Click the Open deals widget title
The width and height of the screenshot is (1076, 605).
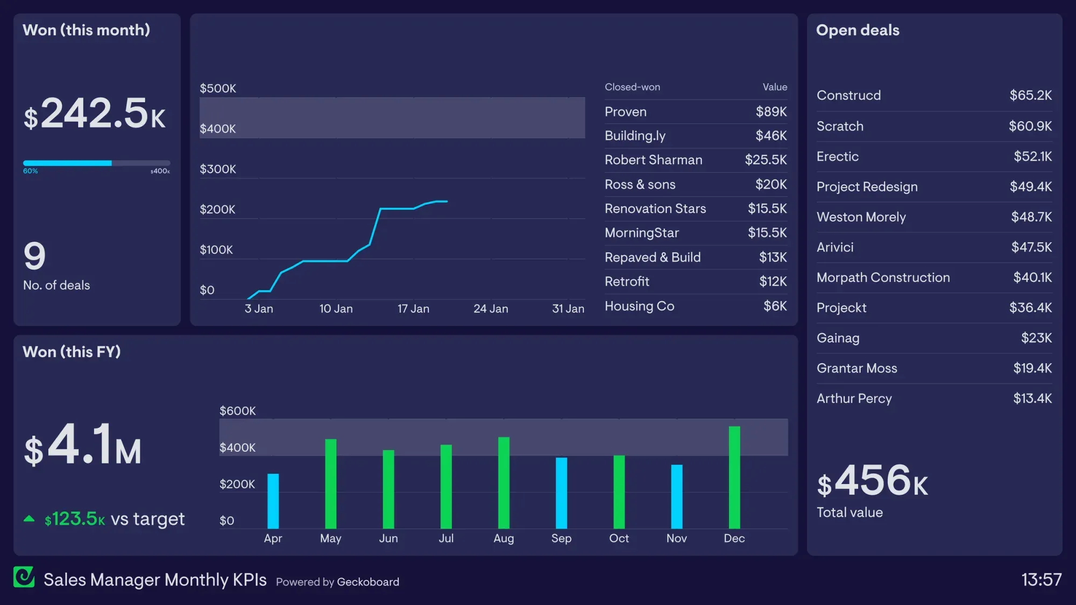pos(858,30)
